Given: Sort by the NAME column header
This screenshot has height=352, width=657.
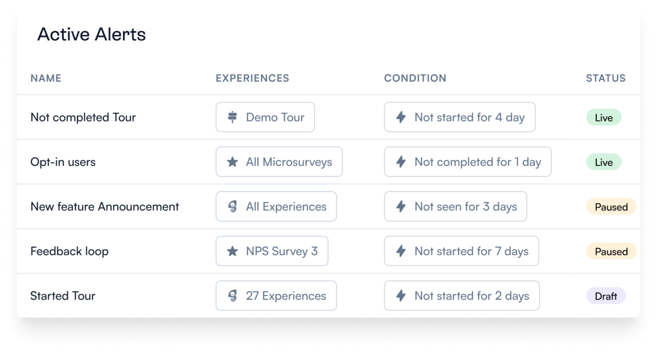Looking at the screenshot, I should [46, 78].
